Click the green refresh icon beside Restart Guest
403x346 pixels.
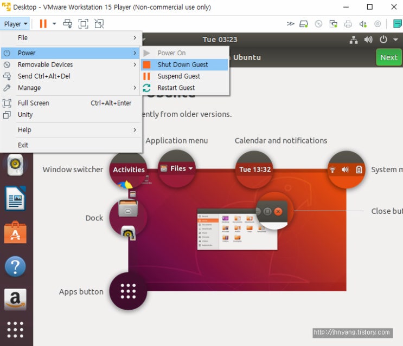tap(147, 88)
